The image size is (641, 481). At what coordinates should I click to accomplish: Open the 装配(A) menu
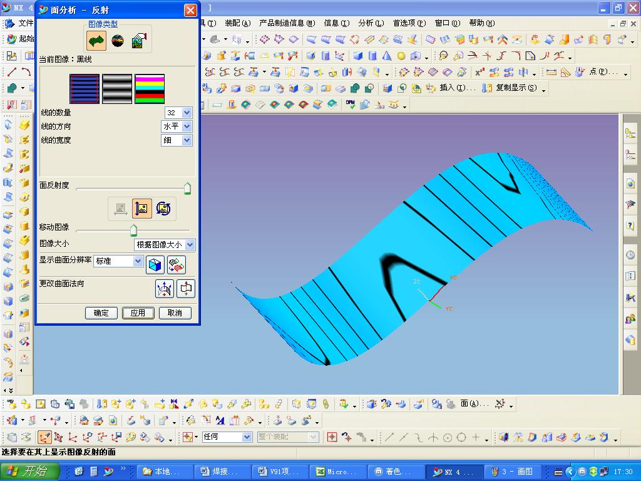click(x=237, y=23)
